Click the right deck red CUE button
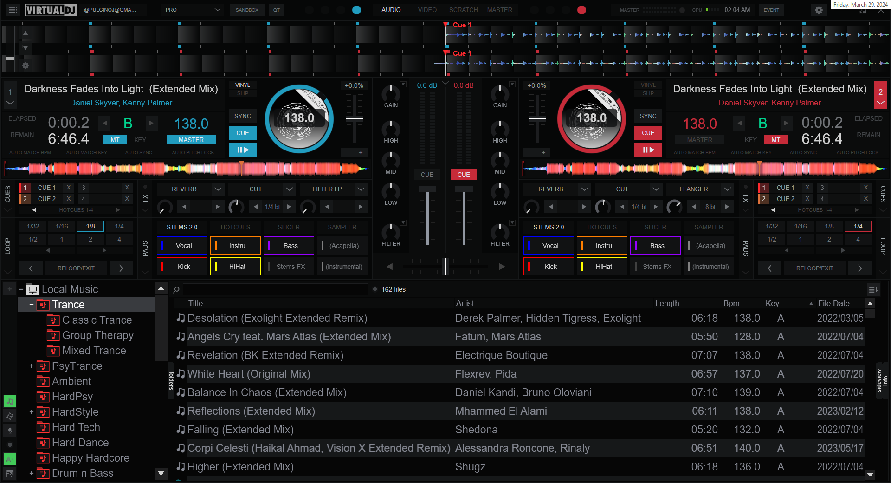Viewport: 891px width, 483px height. [648, 133]
